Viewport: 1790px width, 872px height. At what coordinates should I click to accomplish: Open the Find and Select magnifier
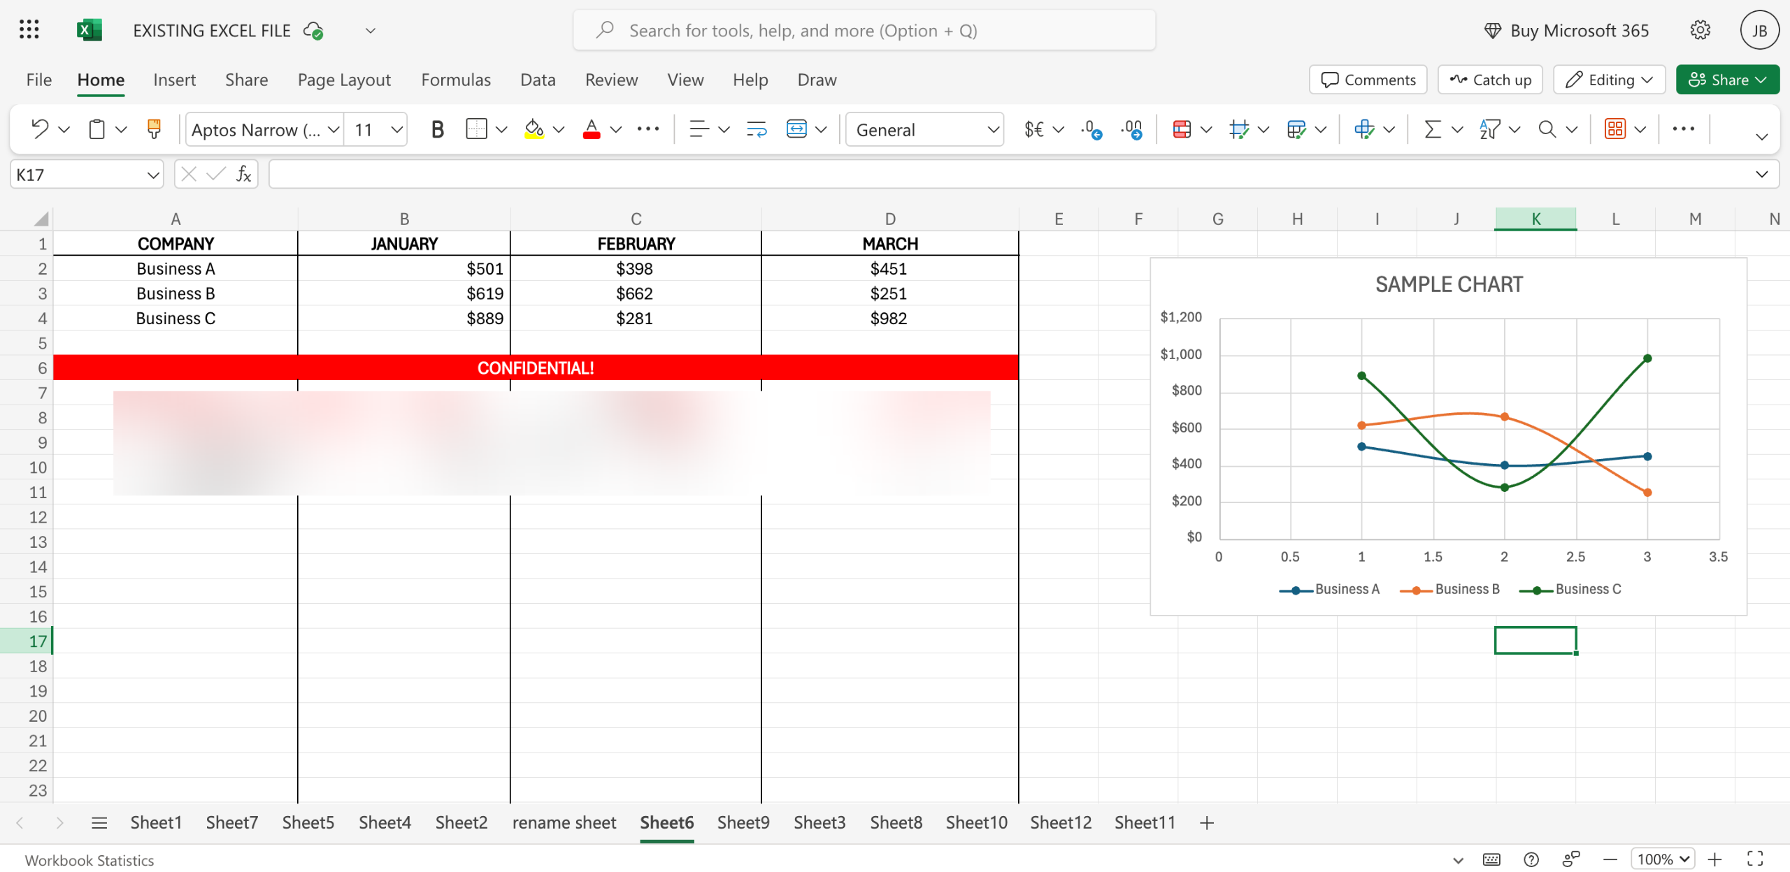(x=1547, y=129)
